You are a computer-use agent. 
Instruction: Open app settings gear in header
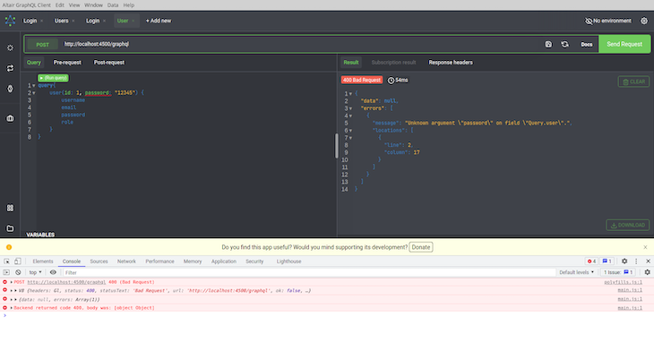click(x=644, y=21)
